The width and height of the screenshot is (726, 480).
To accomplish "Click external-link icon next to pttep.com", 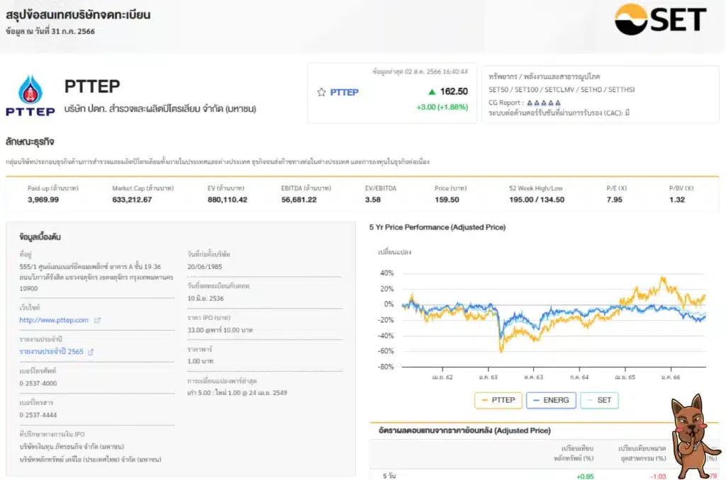I will coord(98,320).
